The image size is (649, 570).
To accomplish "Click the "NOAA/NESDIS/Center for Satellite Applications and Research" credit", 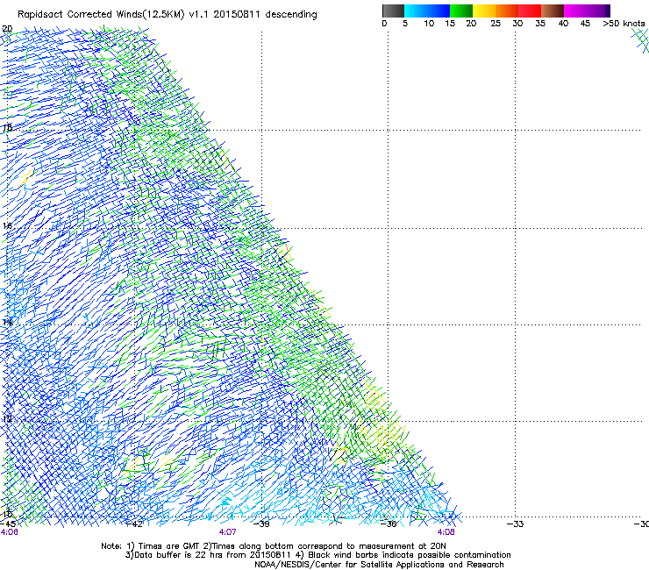I will 379,565.
